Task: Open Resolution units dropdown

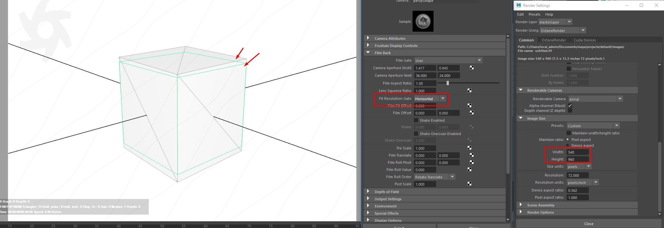Action: point(583,182)
